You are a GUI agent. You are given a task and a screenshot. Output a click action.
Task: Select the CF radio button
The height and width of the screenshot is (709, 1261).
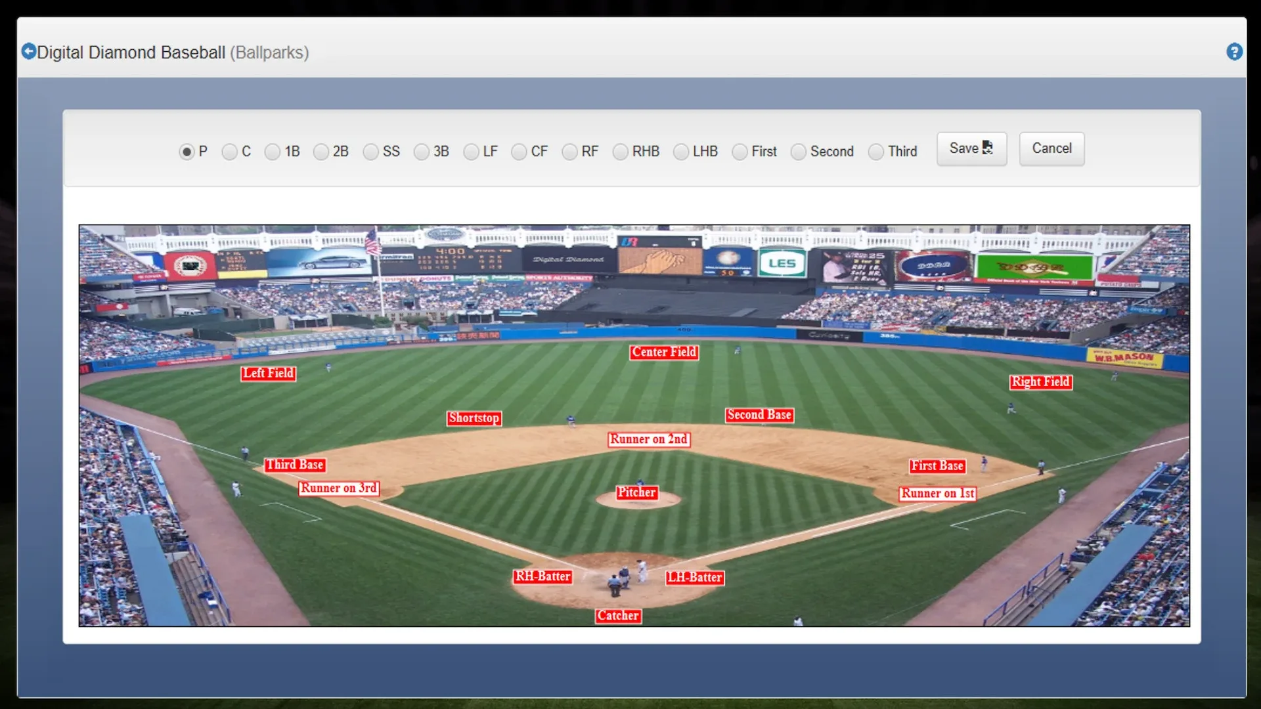click(519, 152)
